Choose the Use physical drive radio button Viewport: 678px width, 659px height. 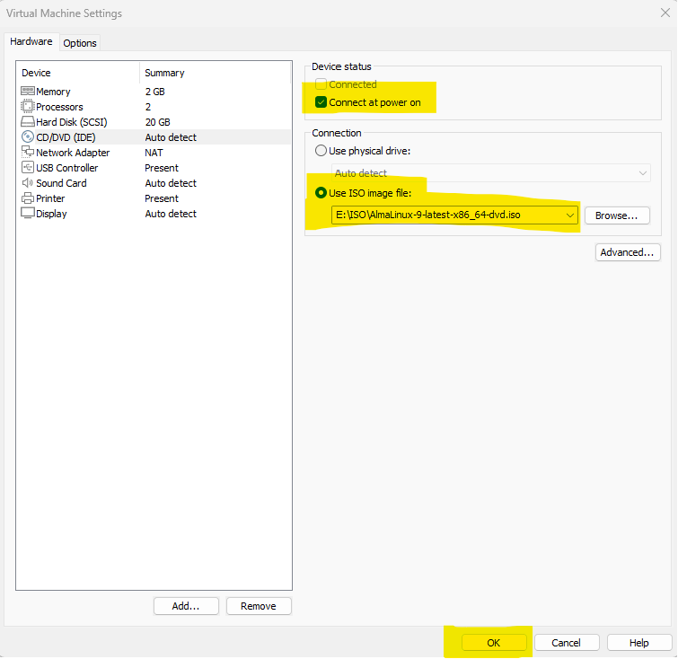coord(321,151)
